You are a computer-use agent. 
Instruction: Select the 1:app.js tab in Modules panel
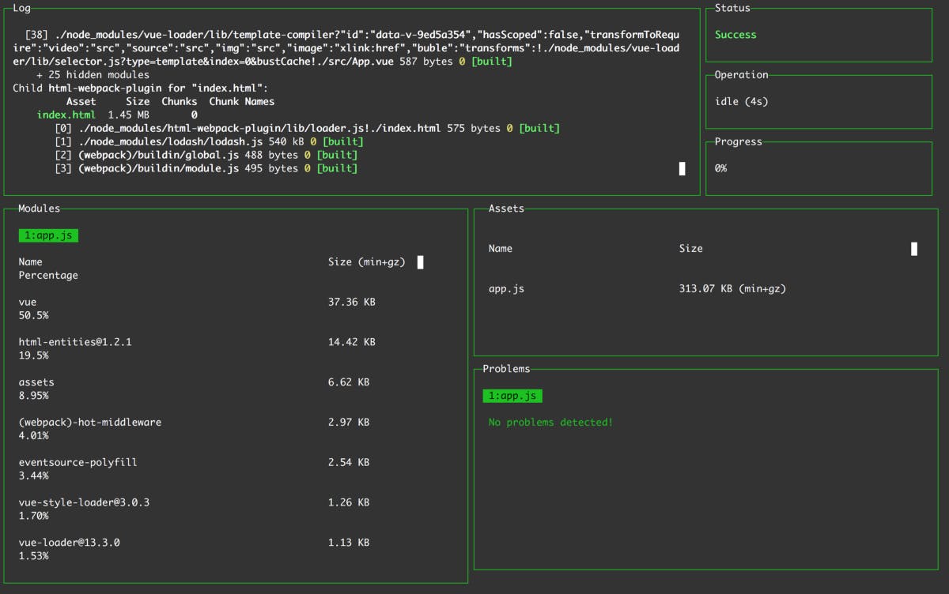tap(48, 235)
